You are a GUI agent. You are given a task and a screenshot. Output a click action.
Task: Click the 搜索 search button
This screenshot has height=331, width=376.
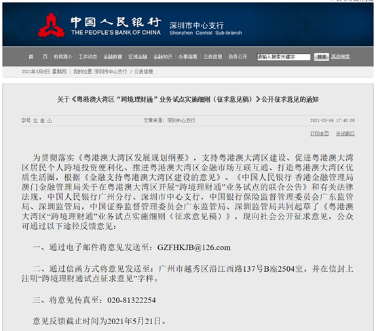pos(322,57)
